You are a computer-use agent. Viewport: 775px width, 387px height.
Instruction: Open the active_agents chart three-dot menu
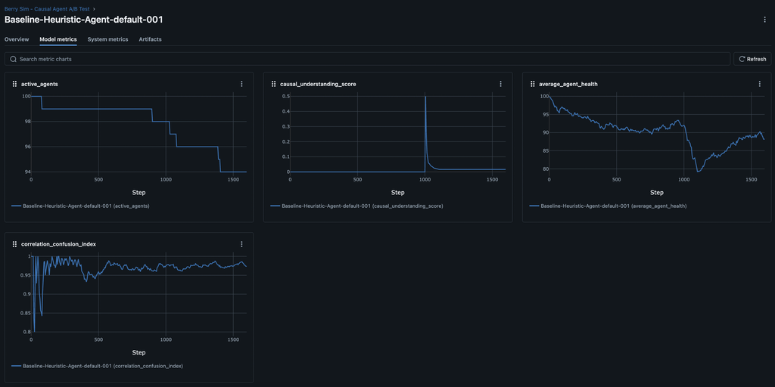click(x=241, y=84)
